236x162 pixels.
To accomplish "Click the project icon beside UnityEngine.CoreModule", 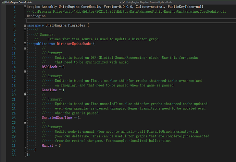I will [3, 2].
